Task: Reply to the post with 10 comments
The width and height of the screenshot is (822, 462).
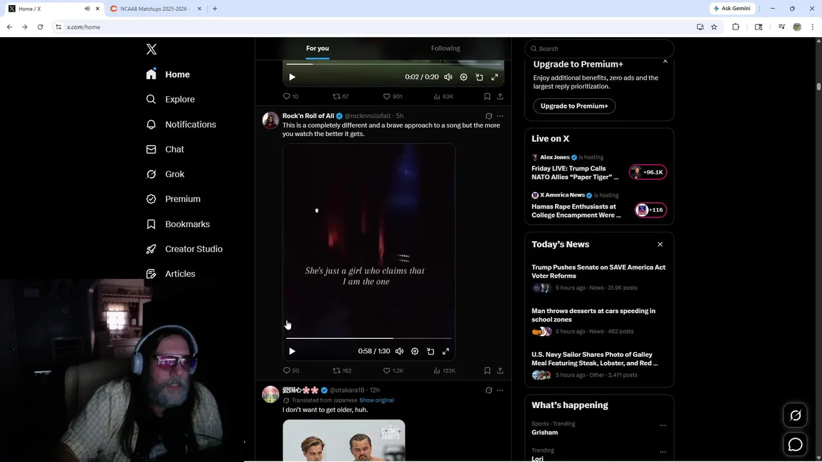Action: point(291,96)
